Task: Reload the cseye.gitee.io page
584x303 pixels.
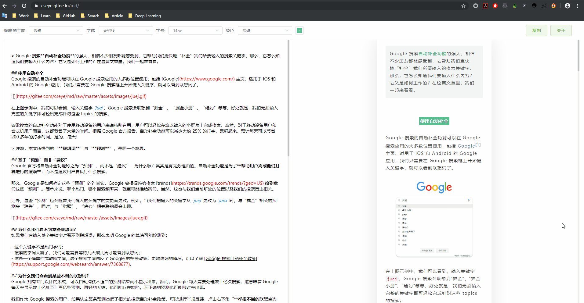Action: [24, 6]
